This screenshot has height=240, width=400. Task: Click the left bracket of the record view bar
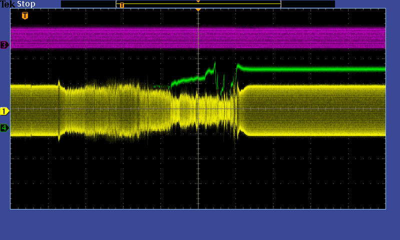(x=116, y=4)
